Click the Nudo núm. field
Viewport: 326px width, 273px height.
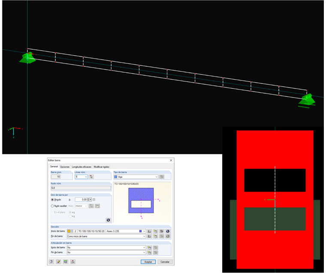(81, 188)
